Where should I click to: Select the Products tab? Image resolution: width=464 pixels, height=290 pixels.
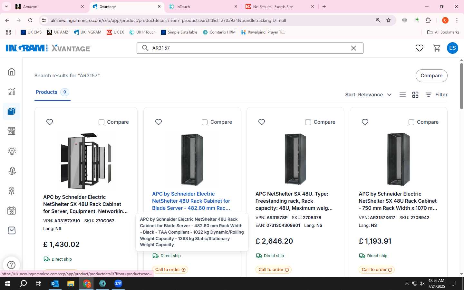pyautogui.click(x=52, y=92)
